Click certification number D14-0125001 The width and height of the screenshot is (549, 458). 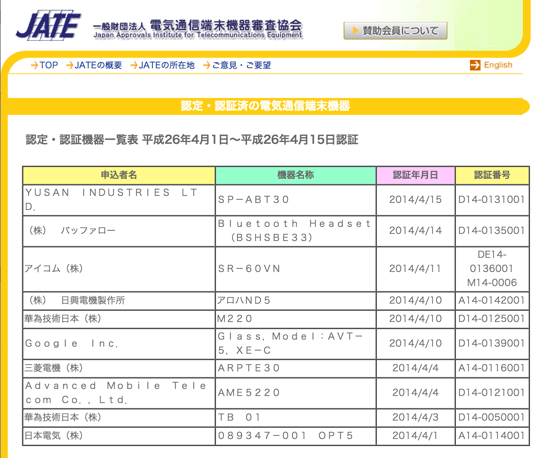(x=492, y=319)
